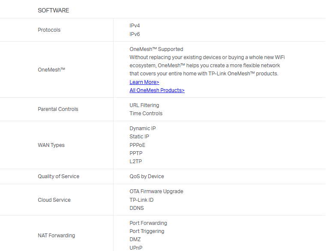This screenshot has width=326, height=251.
Task: Click the SOFTWARE section heading
Action: pos(54,10)
